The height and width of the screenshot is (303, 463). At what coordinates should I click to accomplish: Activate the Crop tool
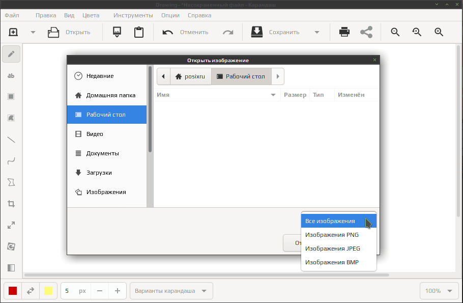pos(11,204)
